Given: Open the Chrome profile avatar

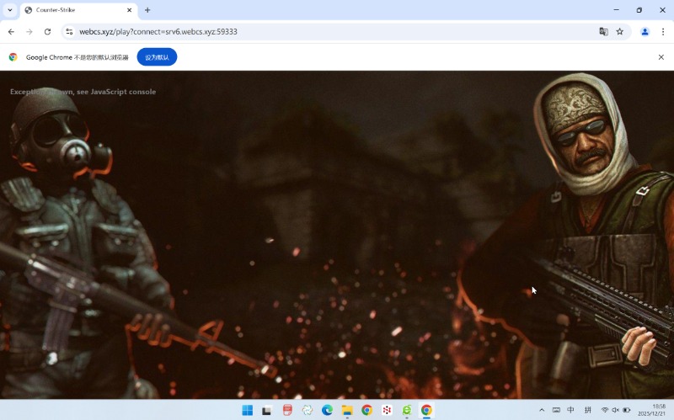Looking at the screenshot, I should tap(645, 32).
